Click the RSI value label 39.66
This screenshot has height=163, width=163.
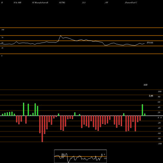coord(150,43)
